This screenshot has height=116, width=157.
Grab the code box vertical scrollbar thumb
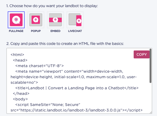150,66
